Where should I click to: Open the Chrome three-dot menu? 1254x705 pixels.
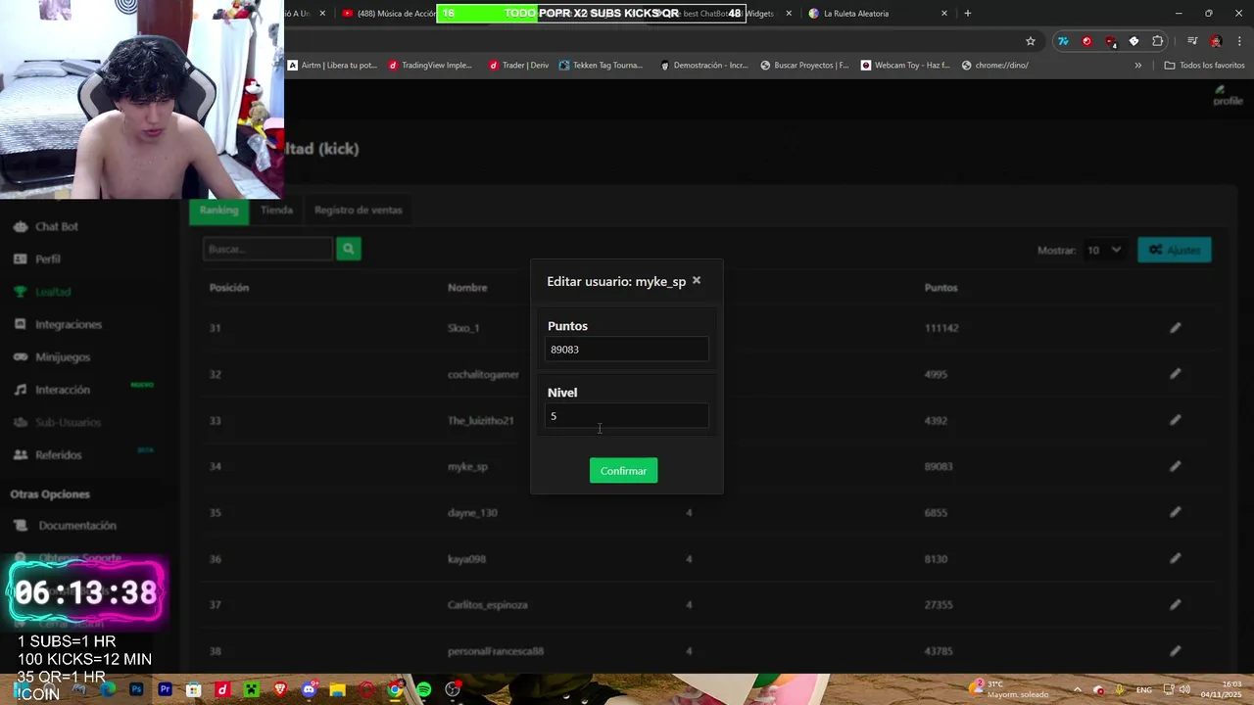1239,41
